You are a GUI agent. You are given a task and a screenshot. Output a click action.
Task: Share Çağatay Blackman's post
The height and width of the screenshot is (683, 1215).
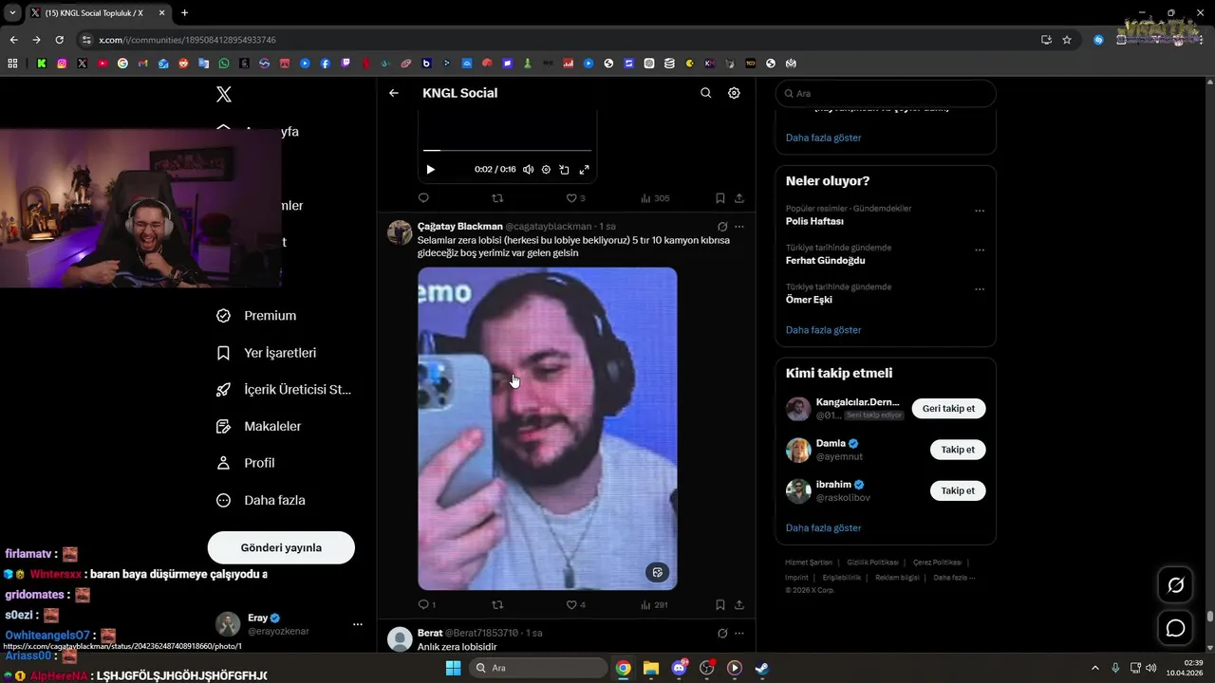pos(739,604)
